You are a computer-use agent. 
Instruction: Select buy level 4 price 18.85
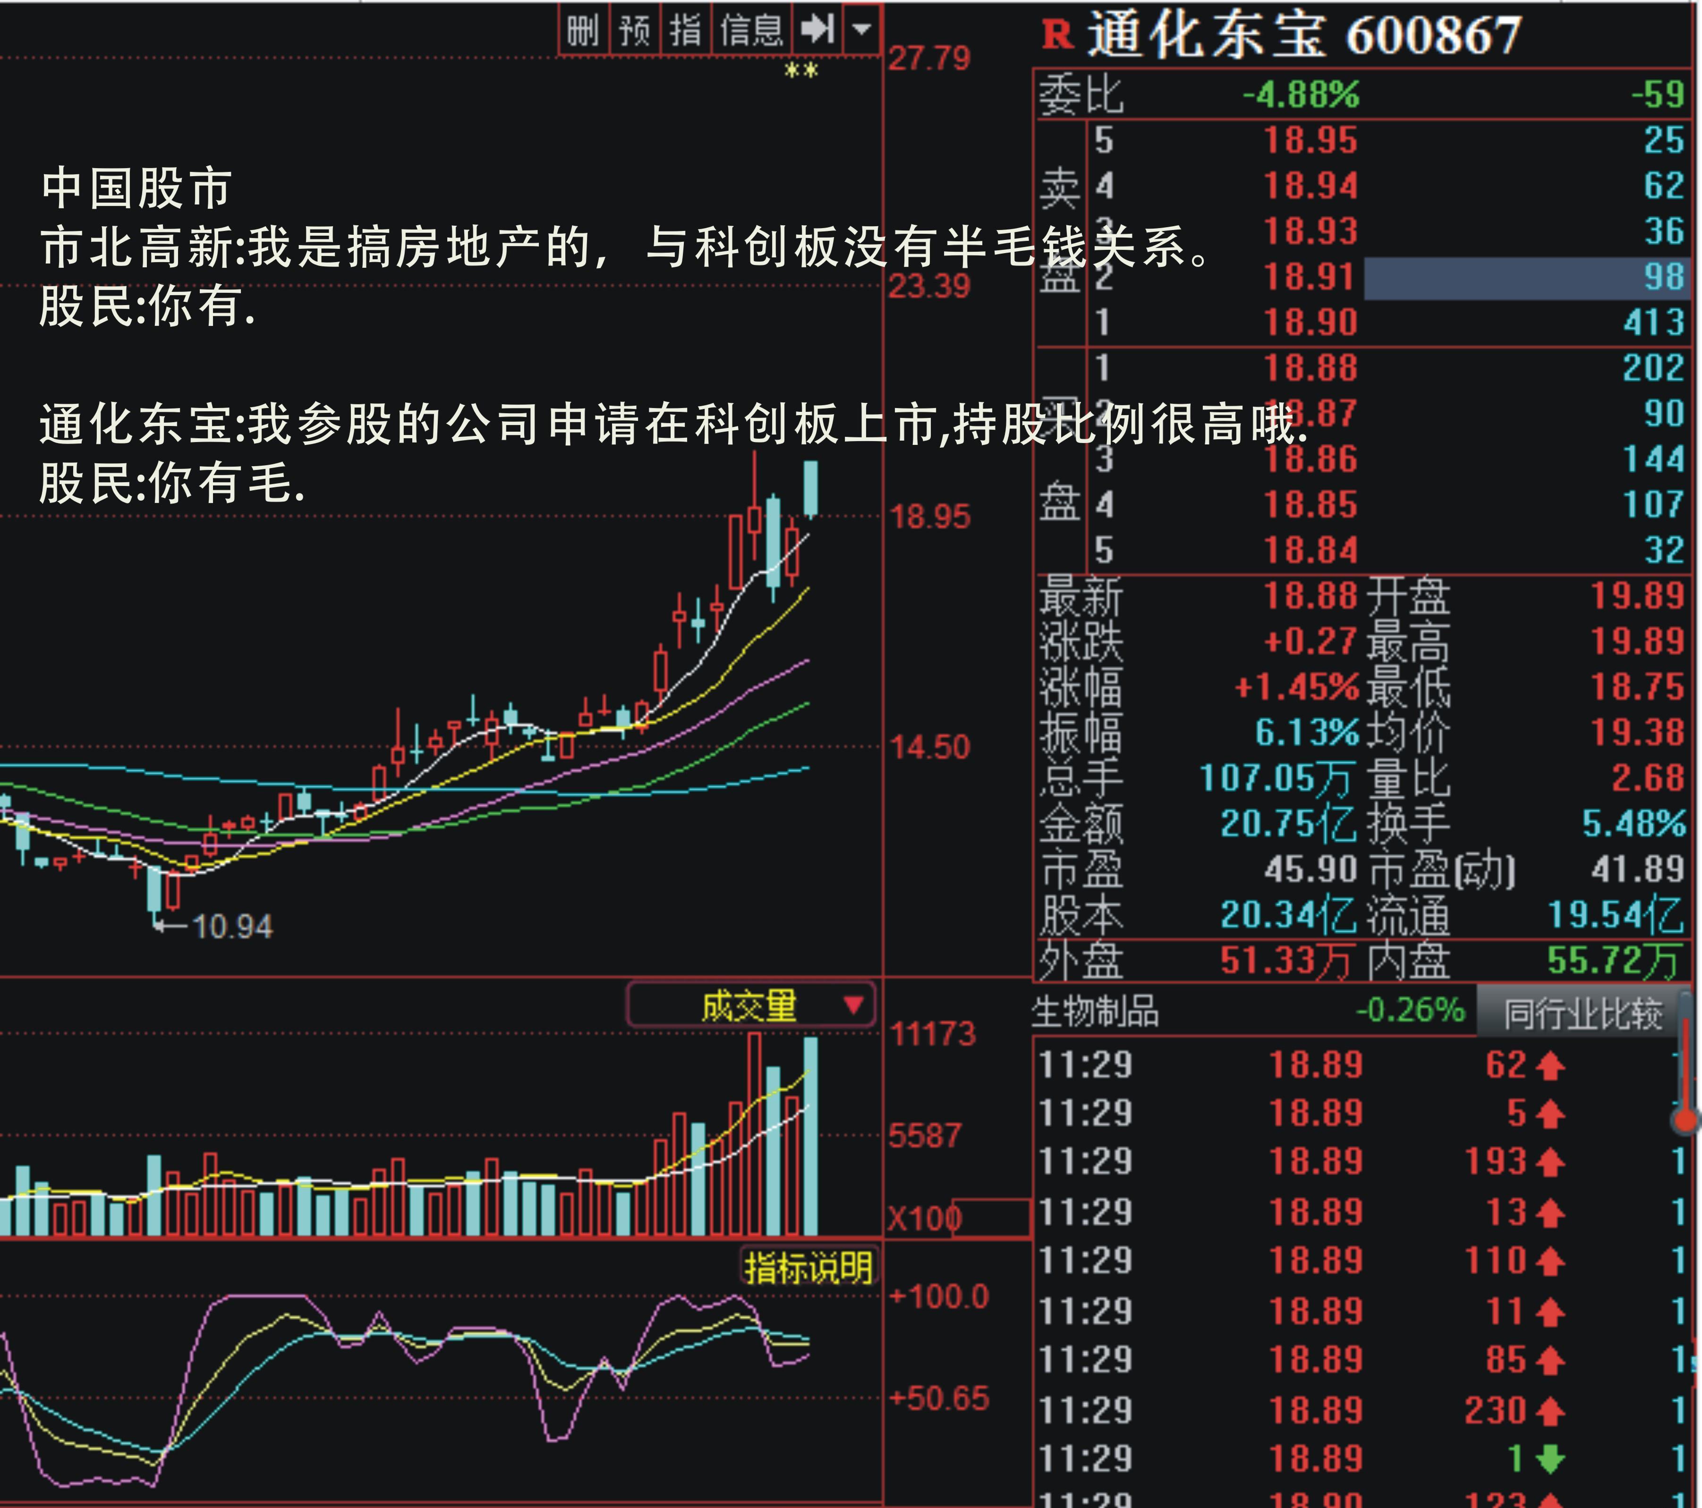(1311, 504)
